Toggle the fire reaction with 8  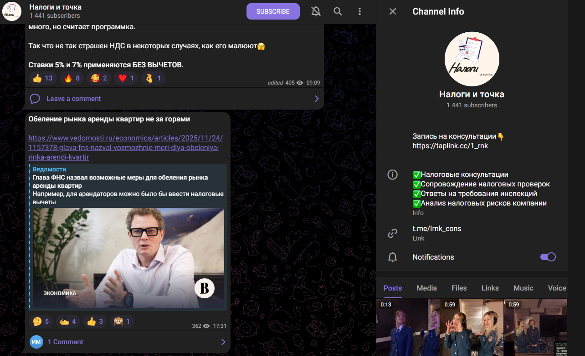[x=72, y=78]
